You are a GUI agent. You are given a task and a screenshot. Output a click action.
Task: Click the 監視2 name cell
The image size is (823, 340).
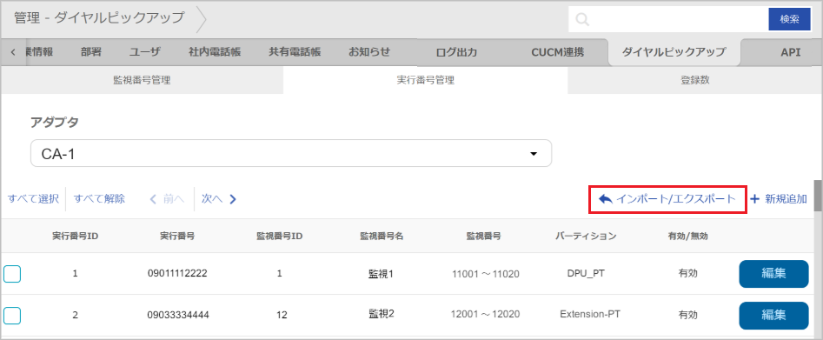(382, 314)
